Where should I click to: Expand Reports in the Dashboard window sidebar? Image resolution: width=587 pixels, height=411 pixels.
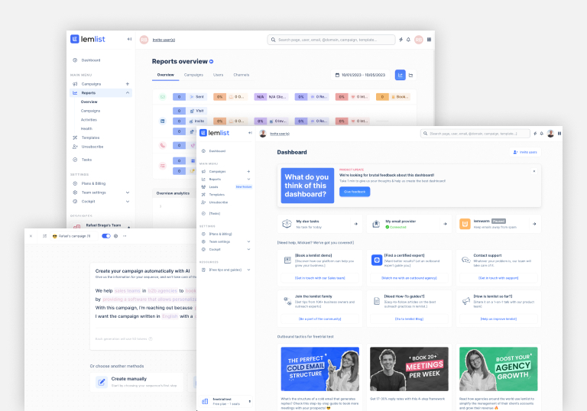tap(248, 180)
